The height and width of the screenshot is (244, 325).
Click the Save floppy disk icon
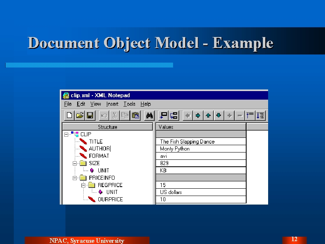tap(90, 115)
